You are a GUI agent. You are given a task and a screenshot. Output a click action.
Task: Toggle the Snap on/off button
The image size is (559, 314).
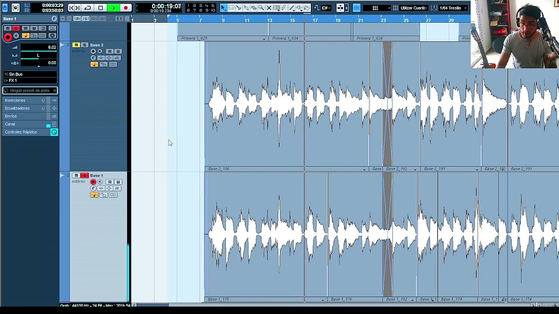pyautogui.click(x=357, y=8)
